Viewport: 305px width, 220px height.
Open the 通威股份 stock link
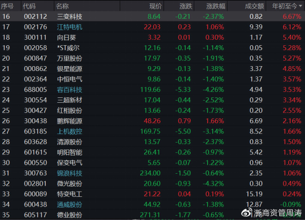tap(69, 204)
